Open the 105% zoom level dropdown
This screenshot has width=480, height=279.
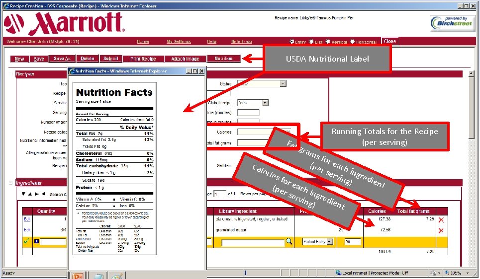tap(468, 273)
